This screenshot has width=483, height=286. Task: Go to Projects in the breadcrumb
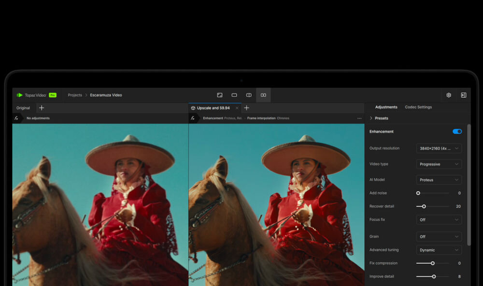pos(75,95)
